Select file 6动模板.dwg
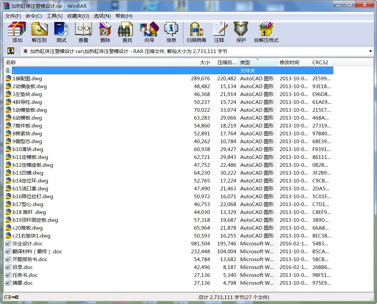This screenshot has height=304, width=377. tap(27, 118)
